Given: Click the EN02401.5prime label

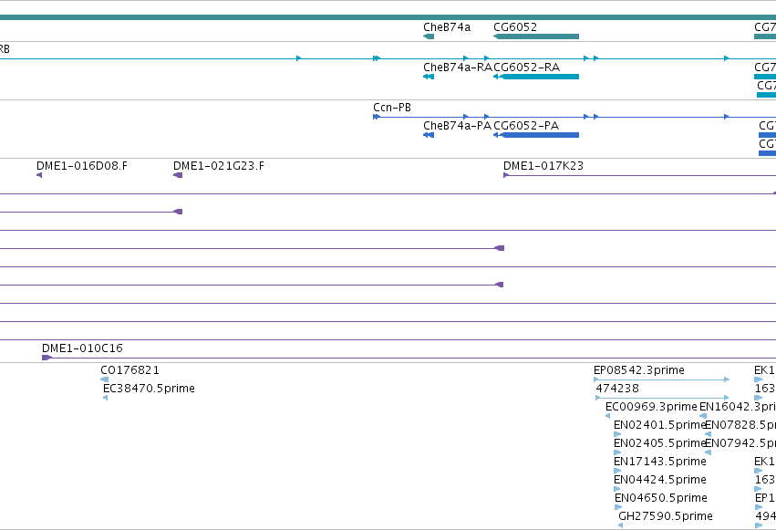Looking at the screenshot, I should coord(659,425).
